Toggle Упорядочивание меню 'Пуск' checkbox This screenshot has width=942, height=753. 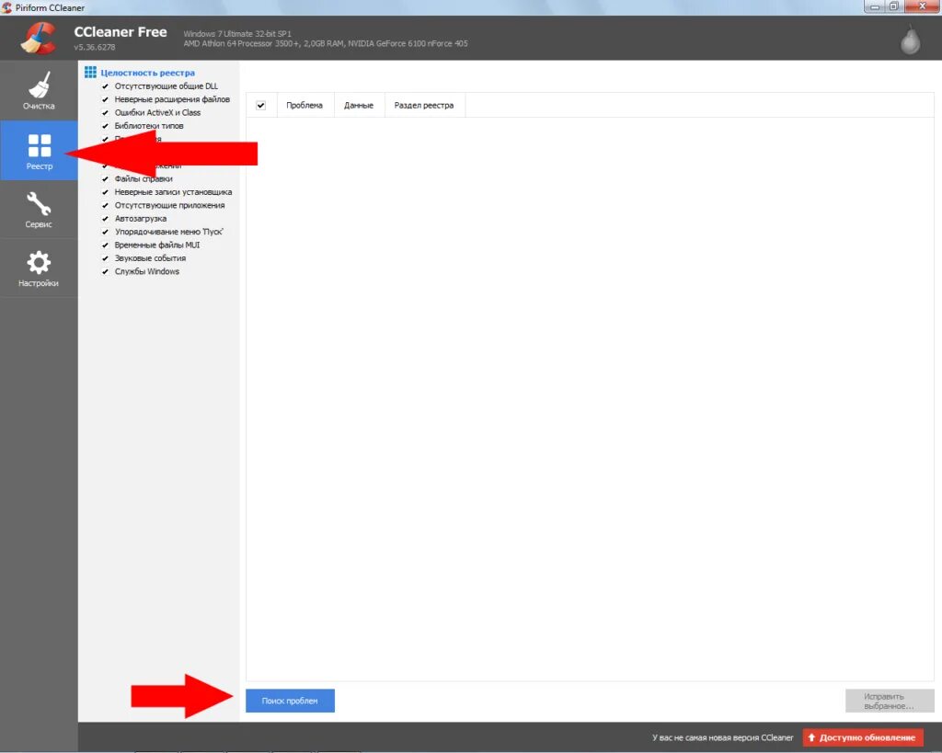coord(105,232)
